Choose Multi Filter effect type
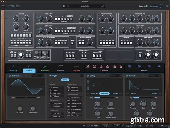 coord(56,114)
